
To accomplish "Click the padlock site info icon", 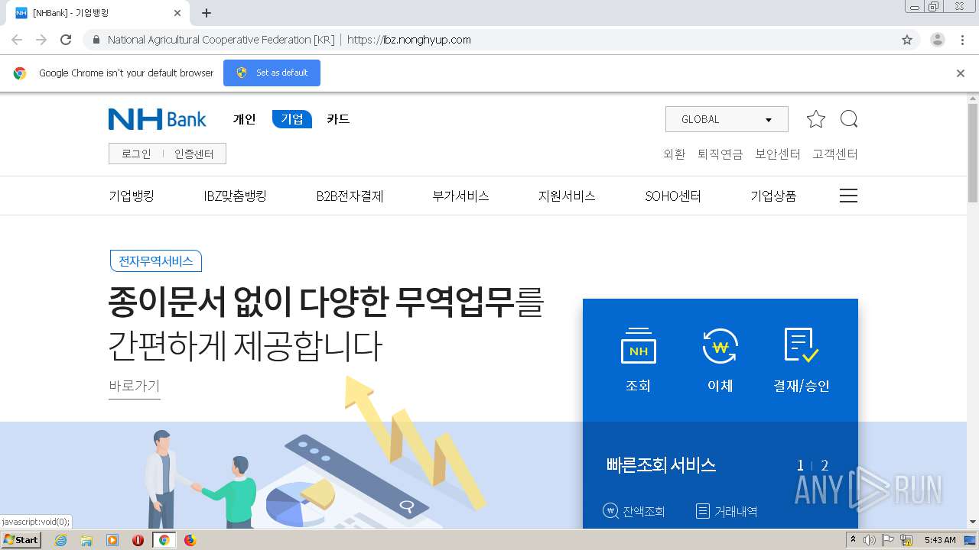I will tap(96, 40).
